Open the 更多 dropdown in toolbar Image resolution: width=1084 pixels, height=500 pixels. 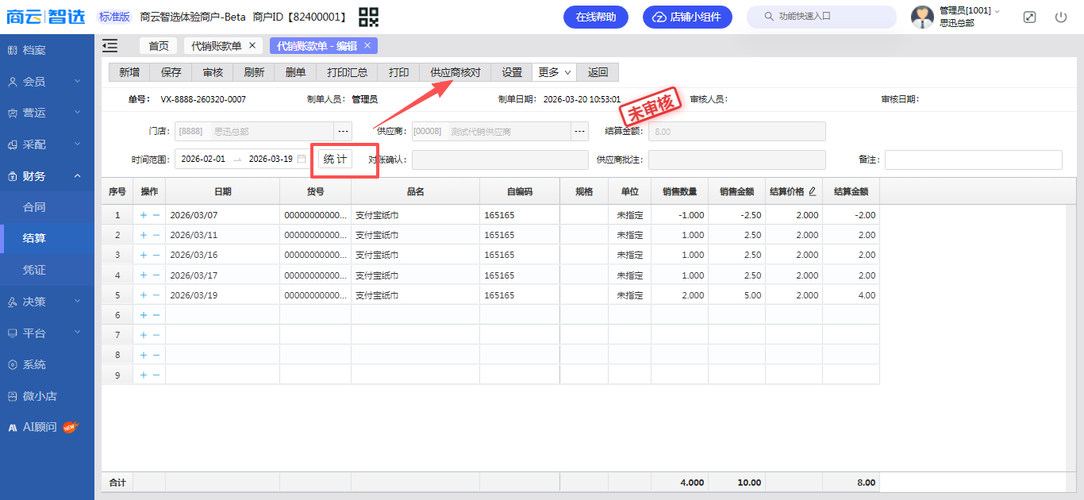click(x=554, y=72)
